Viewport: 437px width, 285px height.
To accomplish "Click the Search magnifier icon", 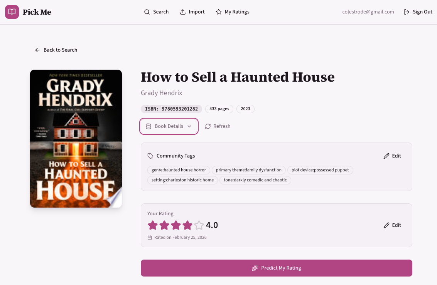I will [x=147, y=12].
